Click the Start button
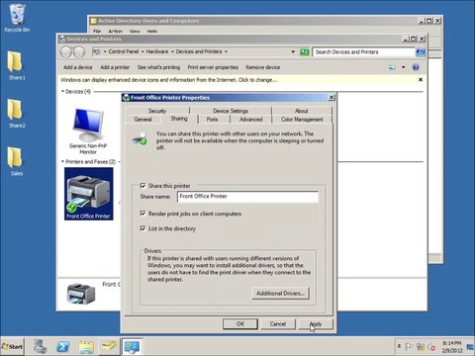475x356 pixels. 12,347
